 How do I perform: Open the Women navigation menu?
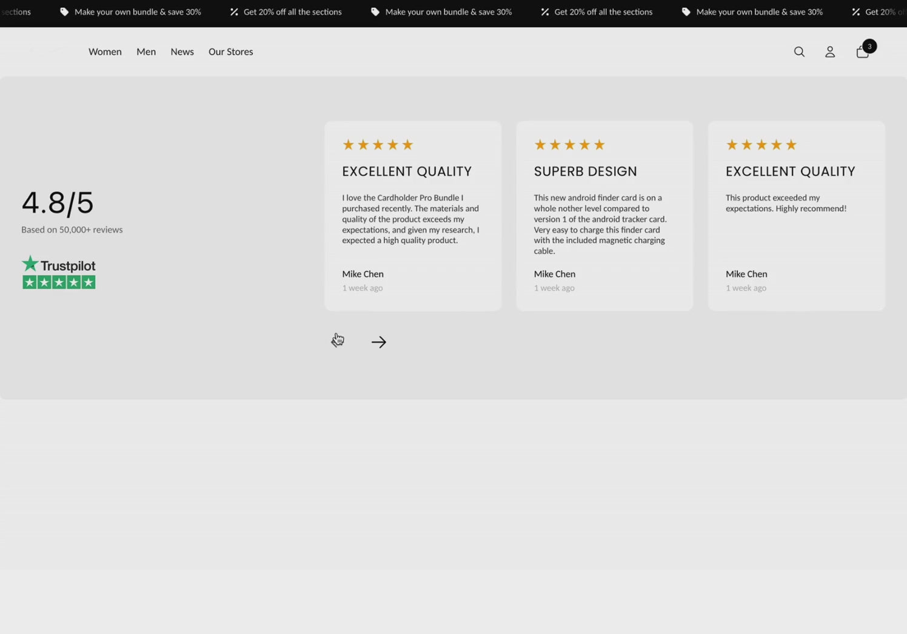105,52
